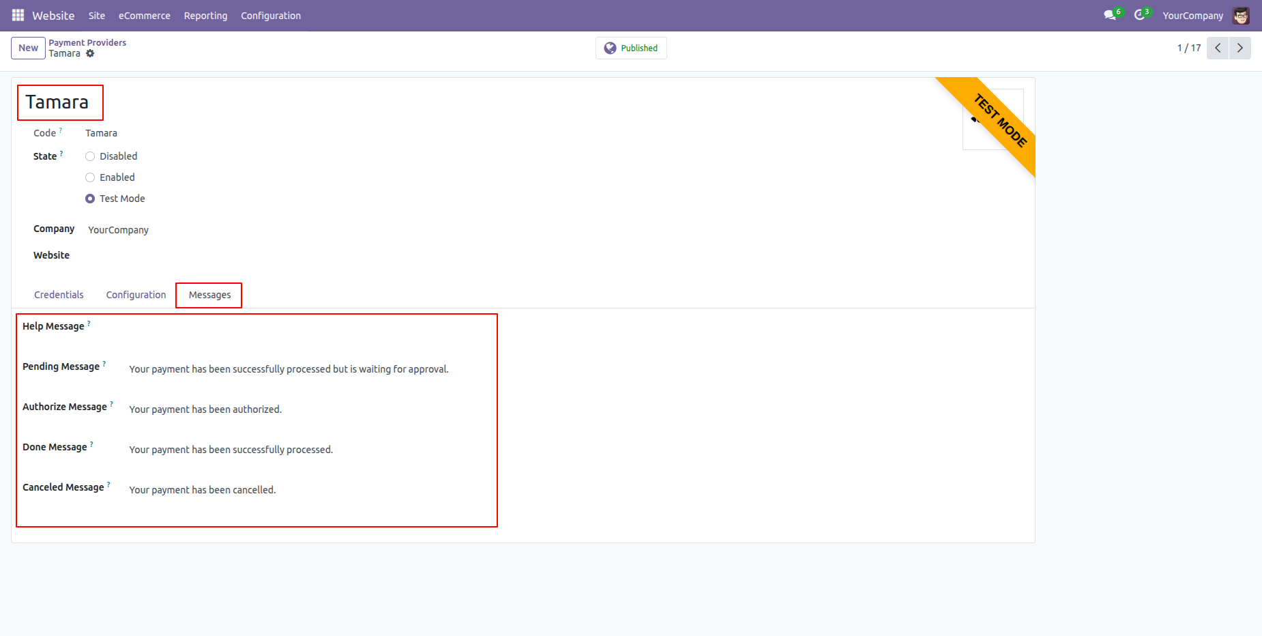The height and width of the screenshot is (636, 1262).
Task: Click the 1 / 17 pager counter
Action: 1189,48
